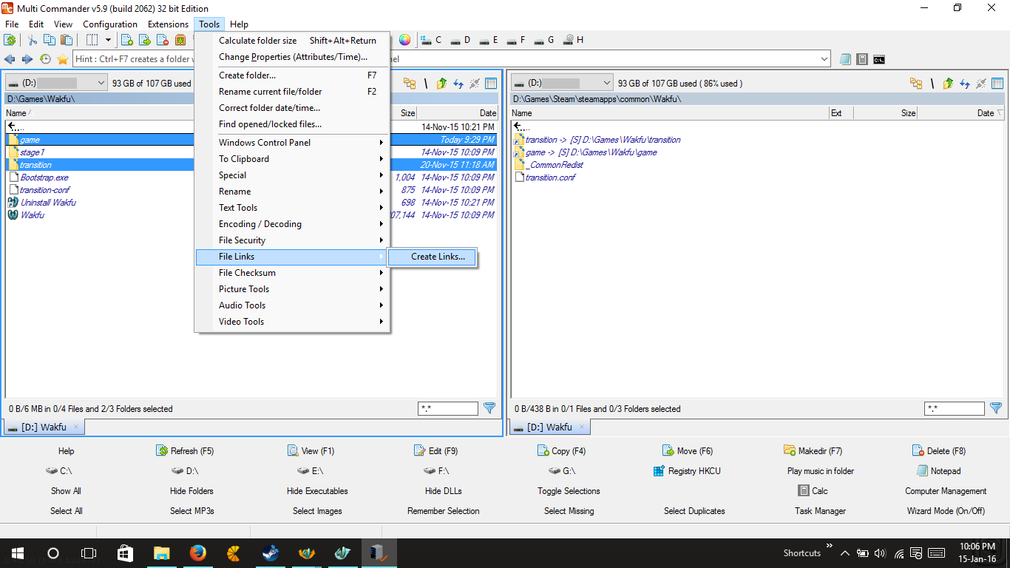Switch to the left panel [D:] Wakfu tab
Screen dimensions: 1010x568
[x=45, y=427]
